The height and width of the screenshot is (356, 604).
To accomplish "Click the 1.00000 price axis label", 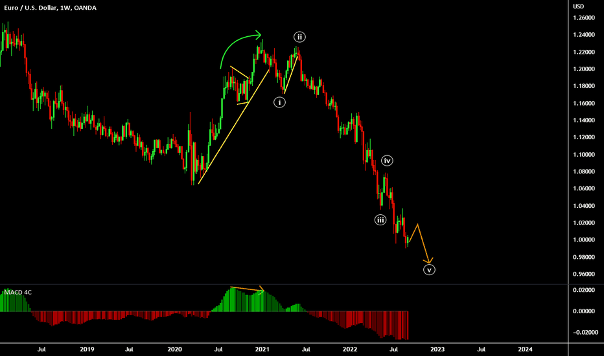I will point(583,239).
